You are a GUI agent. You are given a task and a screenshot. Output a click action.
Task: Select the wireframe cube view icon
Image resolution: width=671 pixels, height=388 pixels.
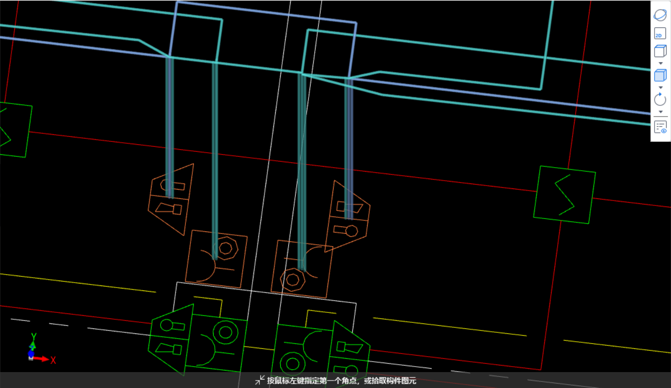coord(660,51)
